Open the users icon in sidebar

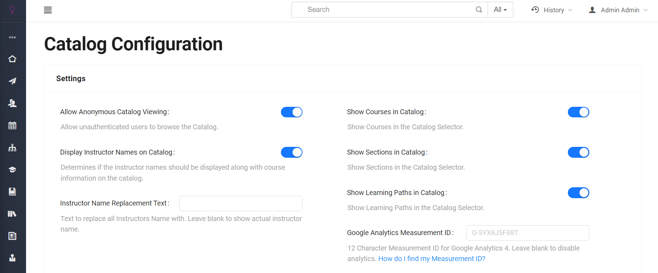tap(12, 103)
